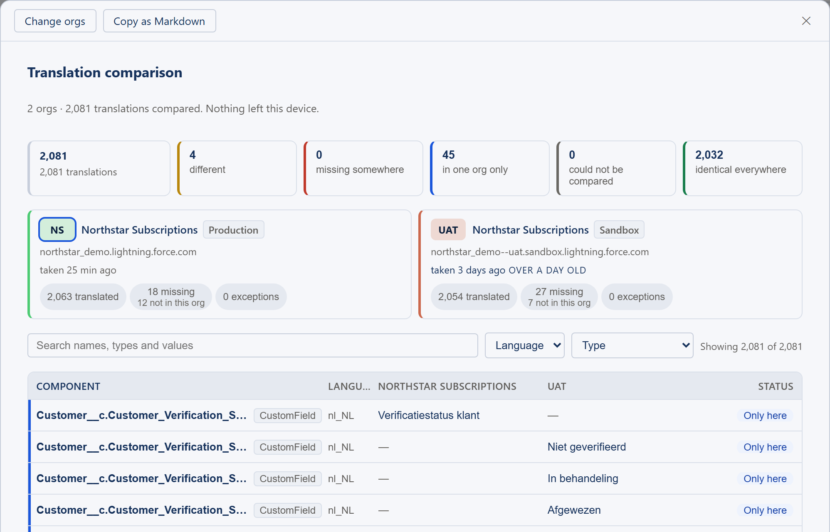Click CustomField tag in In behandeling row
The image size is (830, 532).
pyautogui.click(x=287, y=478)
